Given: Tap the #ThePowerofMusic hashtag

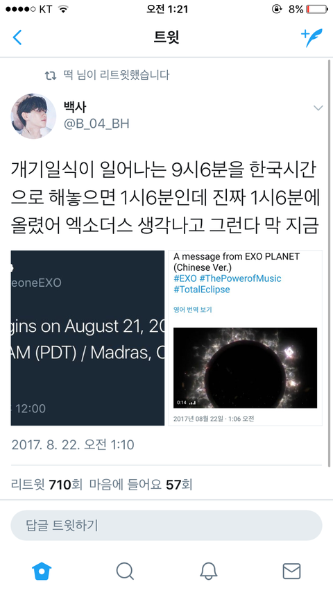Looking at the screenshot, I should 241,278.
